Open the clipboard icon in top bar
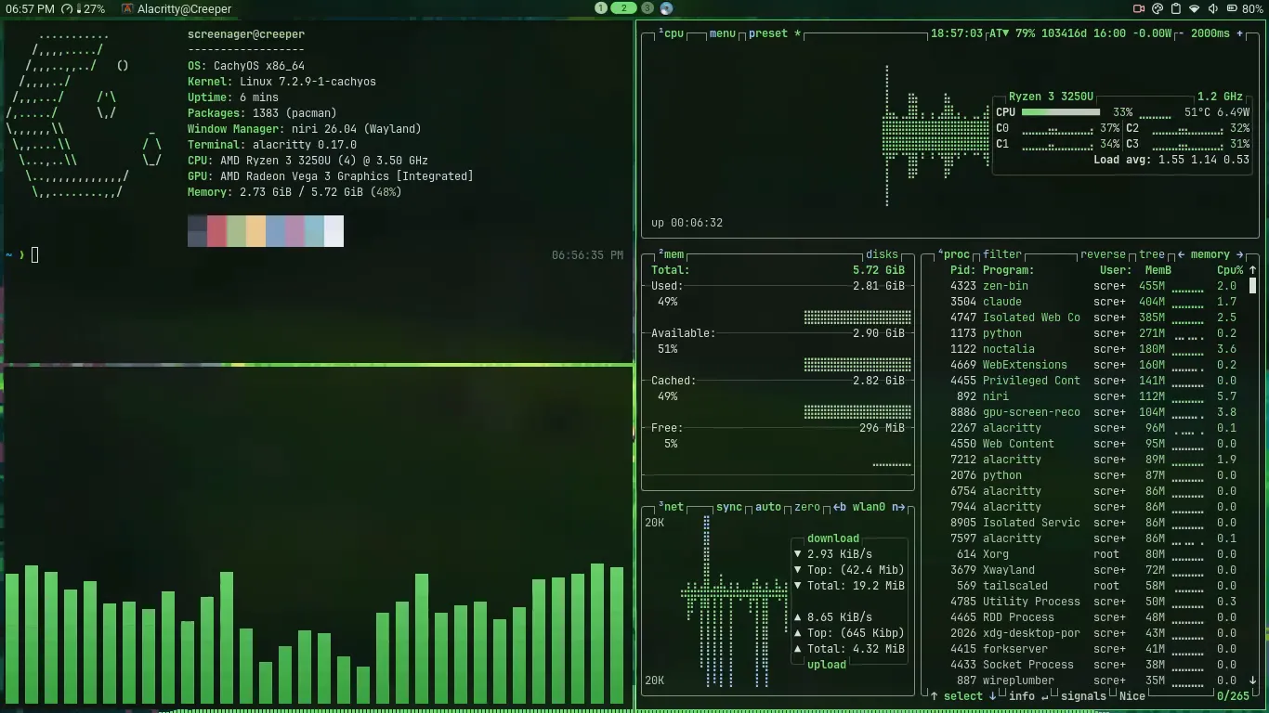1269x713 pixels. coord(1176,8)
